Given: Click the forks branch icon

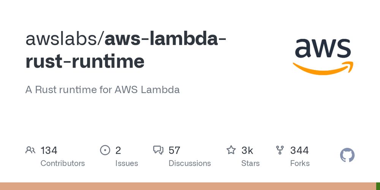Looking at the screenshot, I should point(280,150).
